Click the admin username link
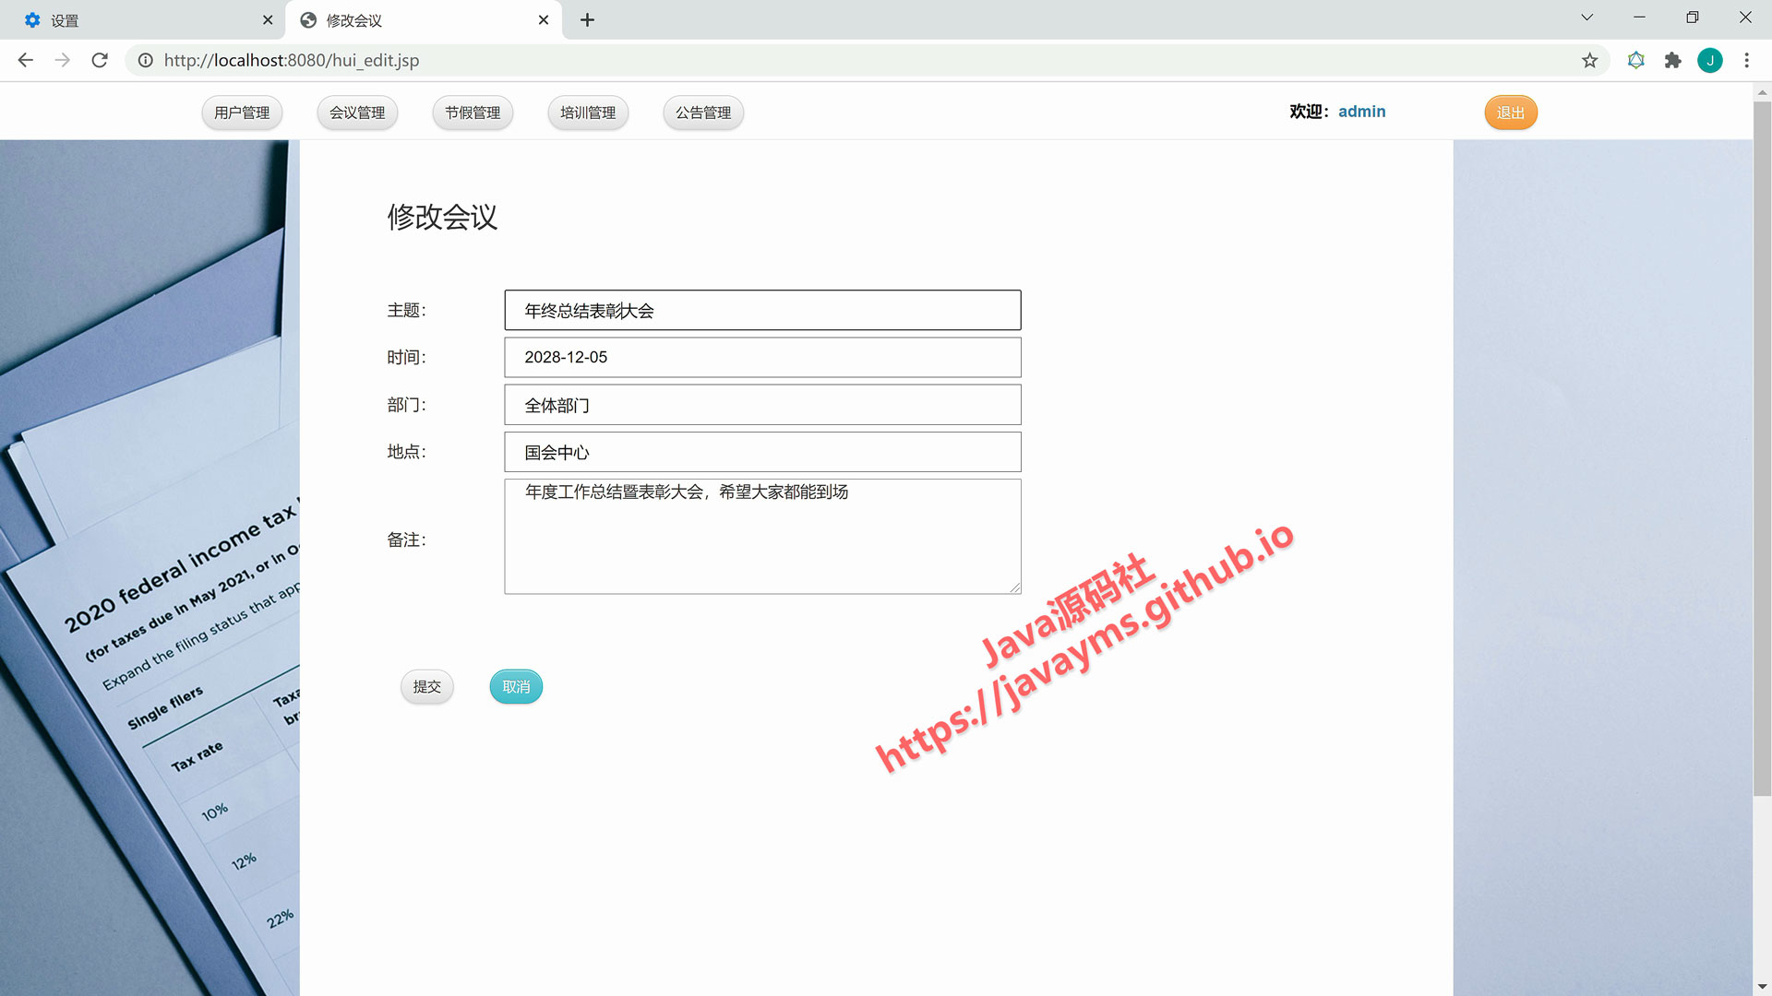The width and height of the screenshot is (1772, 996). point(1361,112)
